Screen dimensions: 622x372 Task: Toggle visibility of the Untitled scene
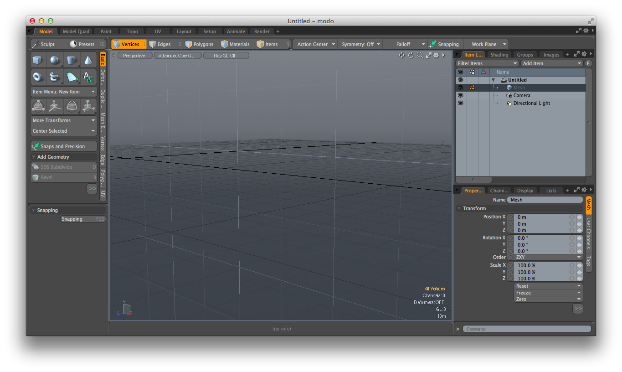pos(461,80)
